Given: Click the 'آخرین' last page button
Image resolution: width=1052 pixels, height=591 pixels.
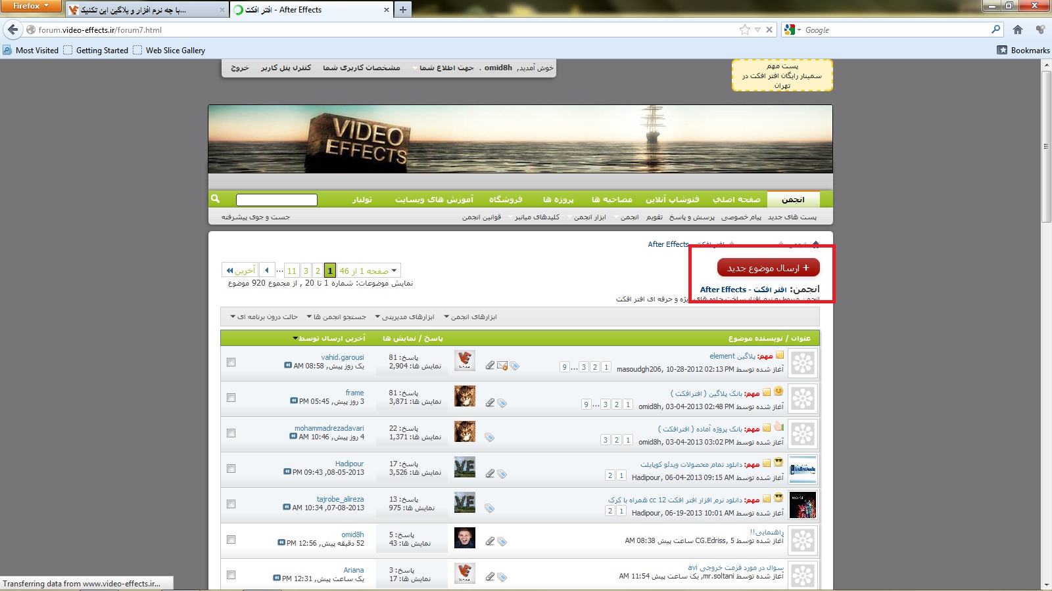Looking at the screenshot, I should click(x=240, y=271).
